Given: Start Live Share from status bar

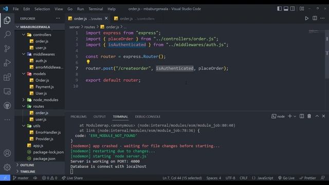Looking at the screenshot, I should [x=72, y=178].
